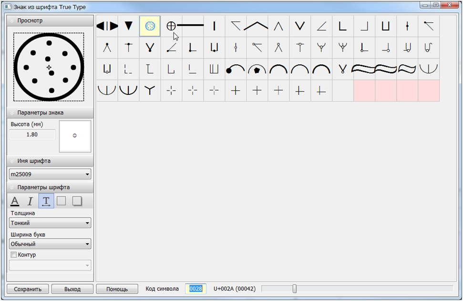The height and width of the screenshot is (301, 463).
Task: Select the dotted circle symbol in grid
Action: click(x=150, y=26)
